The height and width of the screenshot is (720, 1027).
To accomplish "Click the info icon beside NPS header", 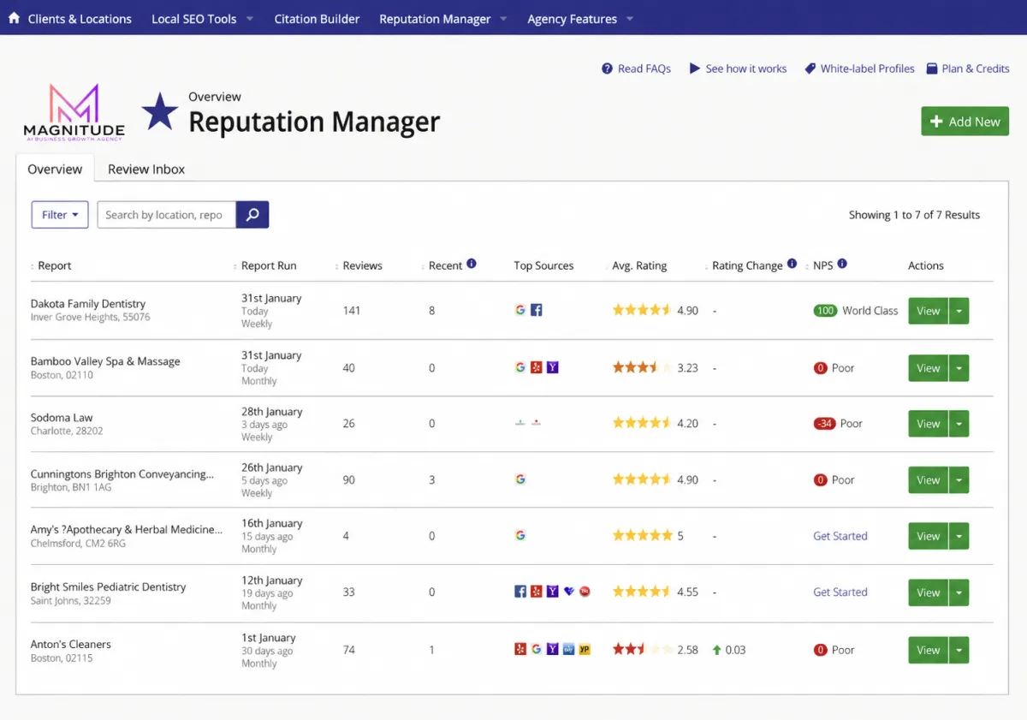I will 842,265.
